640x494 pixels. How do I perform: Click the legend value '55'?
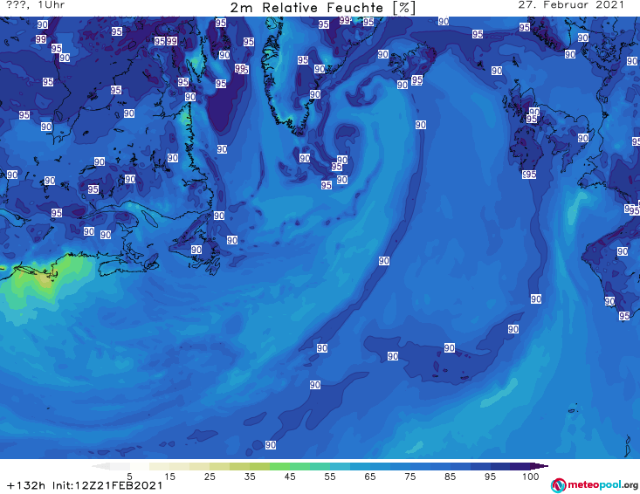coord(330,477)
